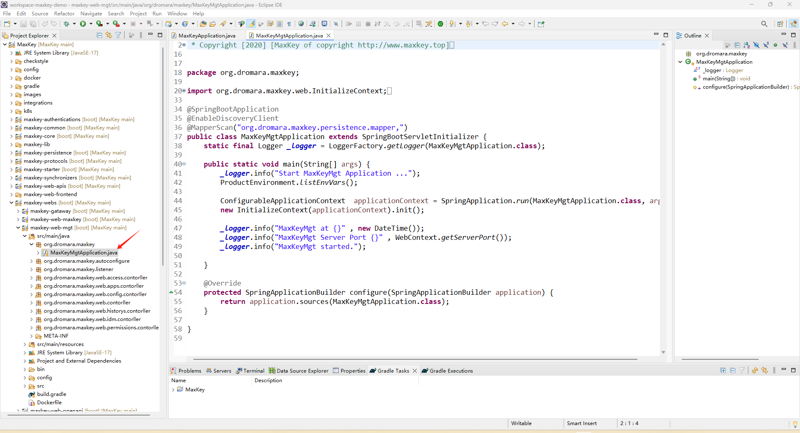Toggle Hide Static Members in Outline
This screenshot has width=800, height=433.
766,45
